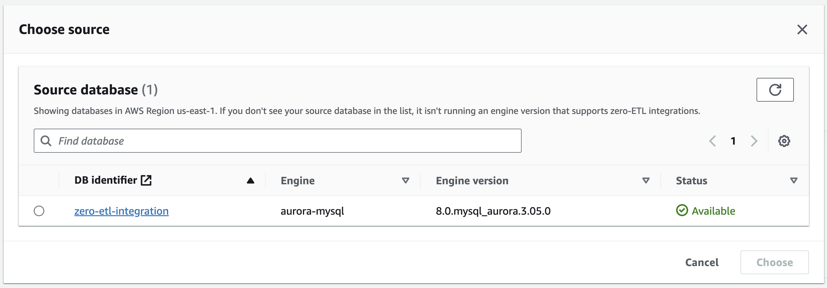Sort the Engine version column

(x=646, y=181)
